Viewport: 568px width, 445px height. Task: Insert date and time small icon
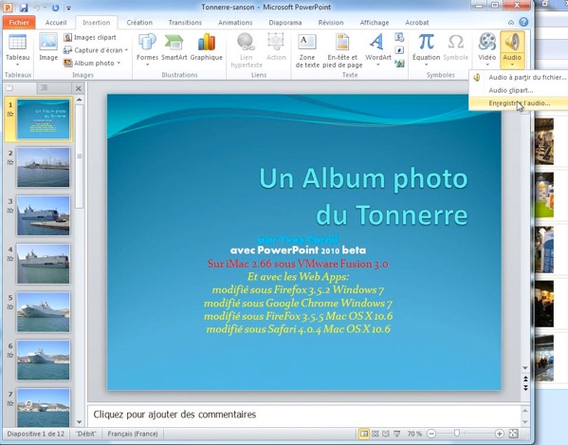coord(399,37)
